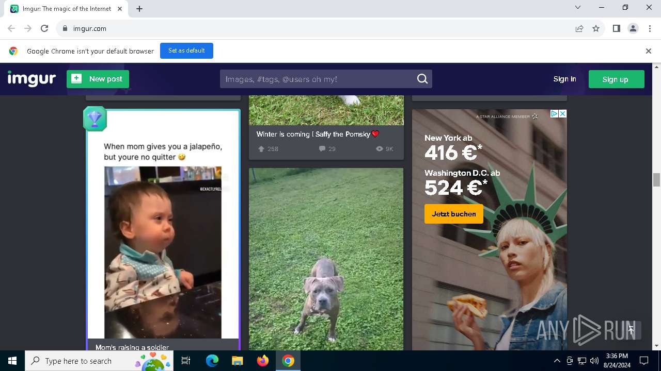Close the advertisement with X icon
Image resolution: width=661 pixels, height=371 pixels.
[x=563, y=114]
